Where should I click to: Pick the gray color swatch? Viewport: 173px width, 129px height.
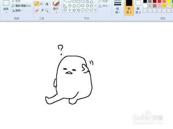pyautogui.click(x=150, y=1)
